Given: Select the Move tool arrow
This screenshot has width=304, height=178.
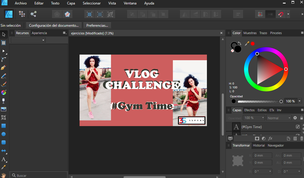Looking at the screenshot, I should (4, 34).
